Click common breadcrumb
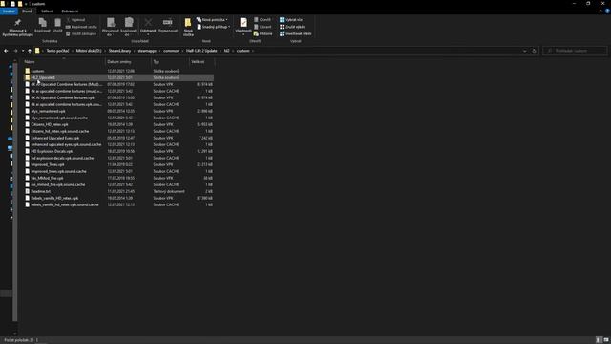Screen dimensions: 611x344 (x=171, y=51)
